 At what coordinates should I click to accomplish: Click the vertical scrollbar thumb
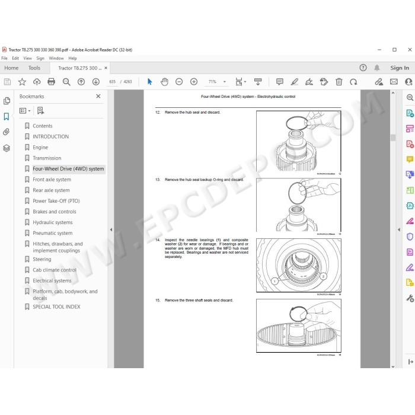(x=392, y=138)
